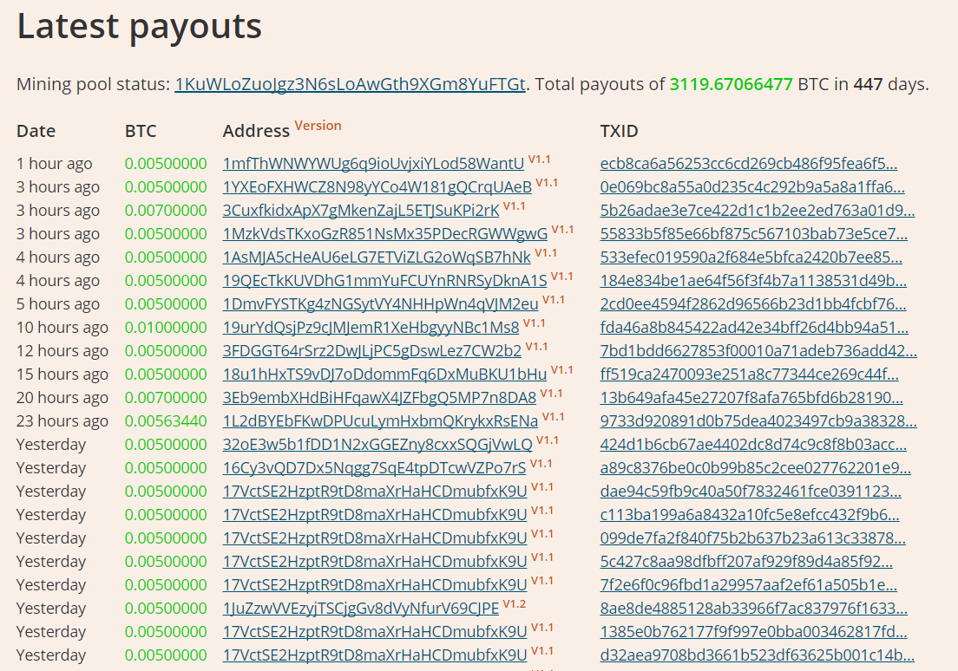The width and height of the screenshot is (958, 671).
Task: Open address 1L2dBYEbFKwDPUcuLymHxbmQKrykxRsENa
Action: pyautogui.click(x=380, y=420)
